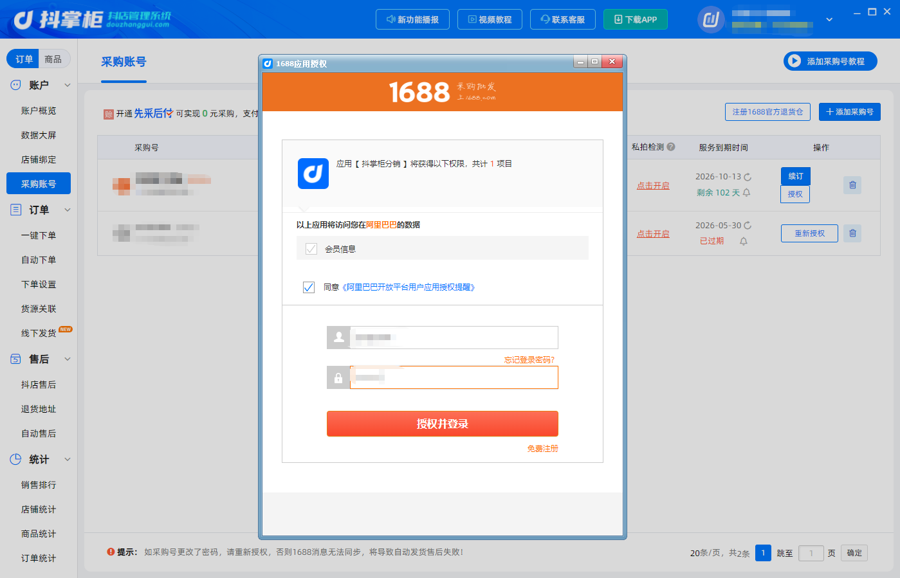Click 注册1688官方退货仓 button

(767, 112)
